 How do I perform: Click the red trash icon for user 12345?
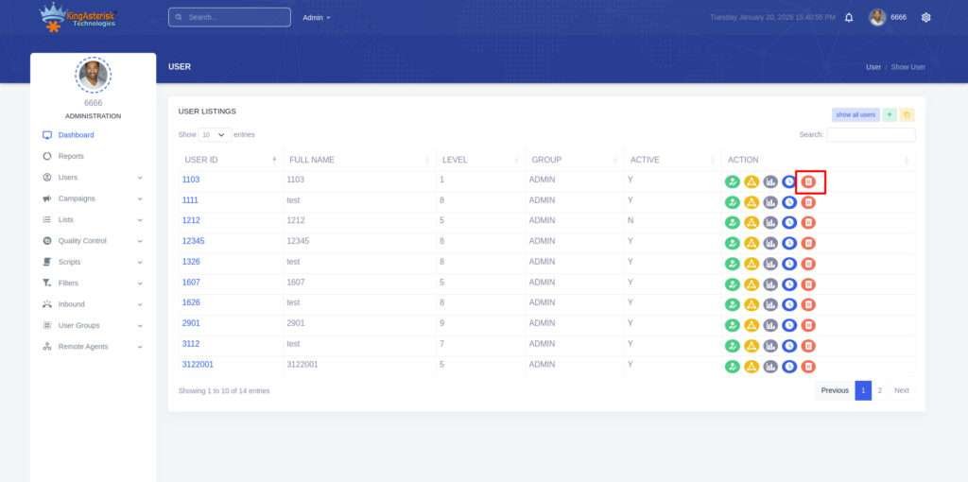[x=808, y=243]
